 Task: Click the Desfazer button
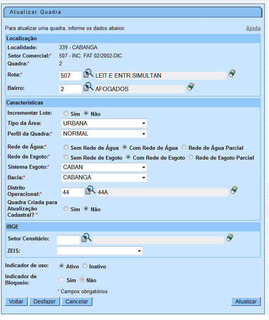coord(45,301)
